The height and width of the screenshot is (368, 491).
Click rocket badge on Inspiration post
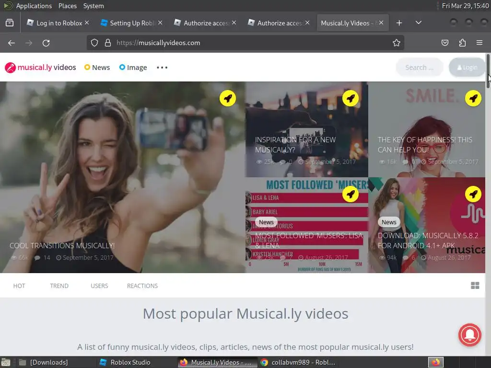pos(351,98)
